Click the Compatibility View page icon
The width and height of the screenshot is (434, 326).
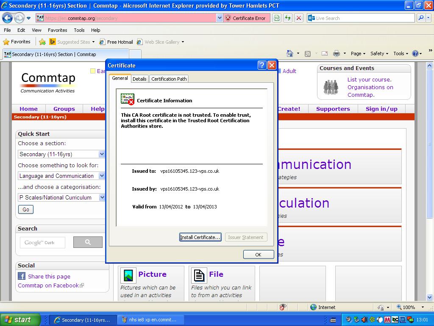coord(277,18)
